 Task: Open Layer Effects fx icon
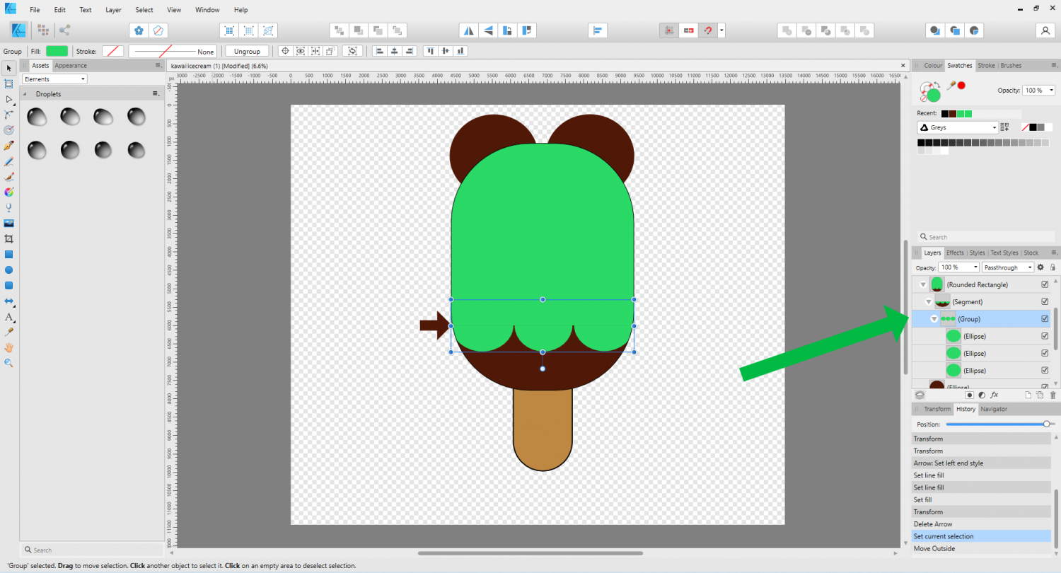point(994,395)
